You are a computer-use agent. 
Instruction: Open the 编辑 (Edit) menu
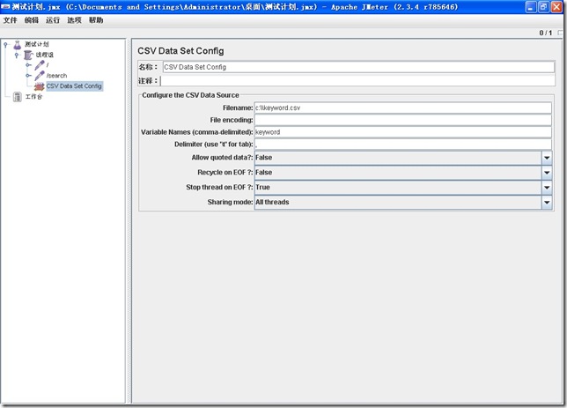[32, 20]
